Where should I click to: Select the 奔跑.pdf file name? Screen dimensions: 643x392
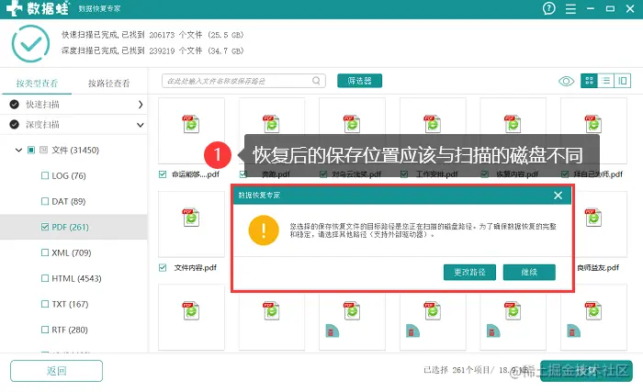276,174
